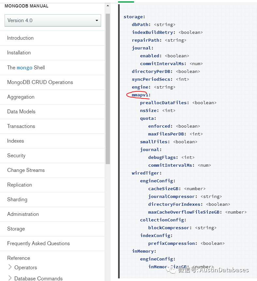Open The mongo Shell page
The height and width of the screenshot is (281, 257).
(x=26, y=67)
